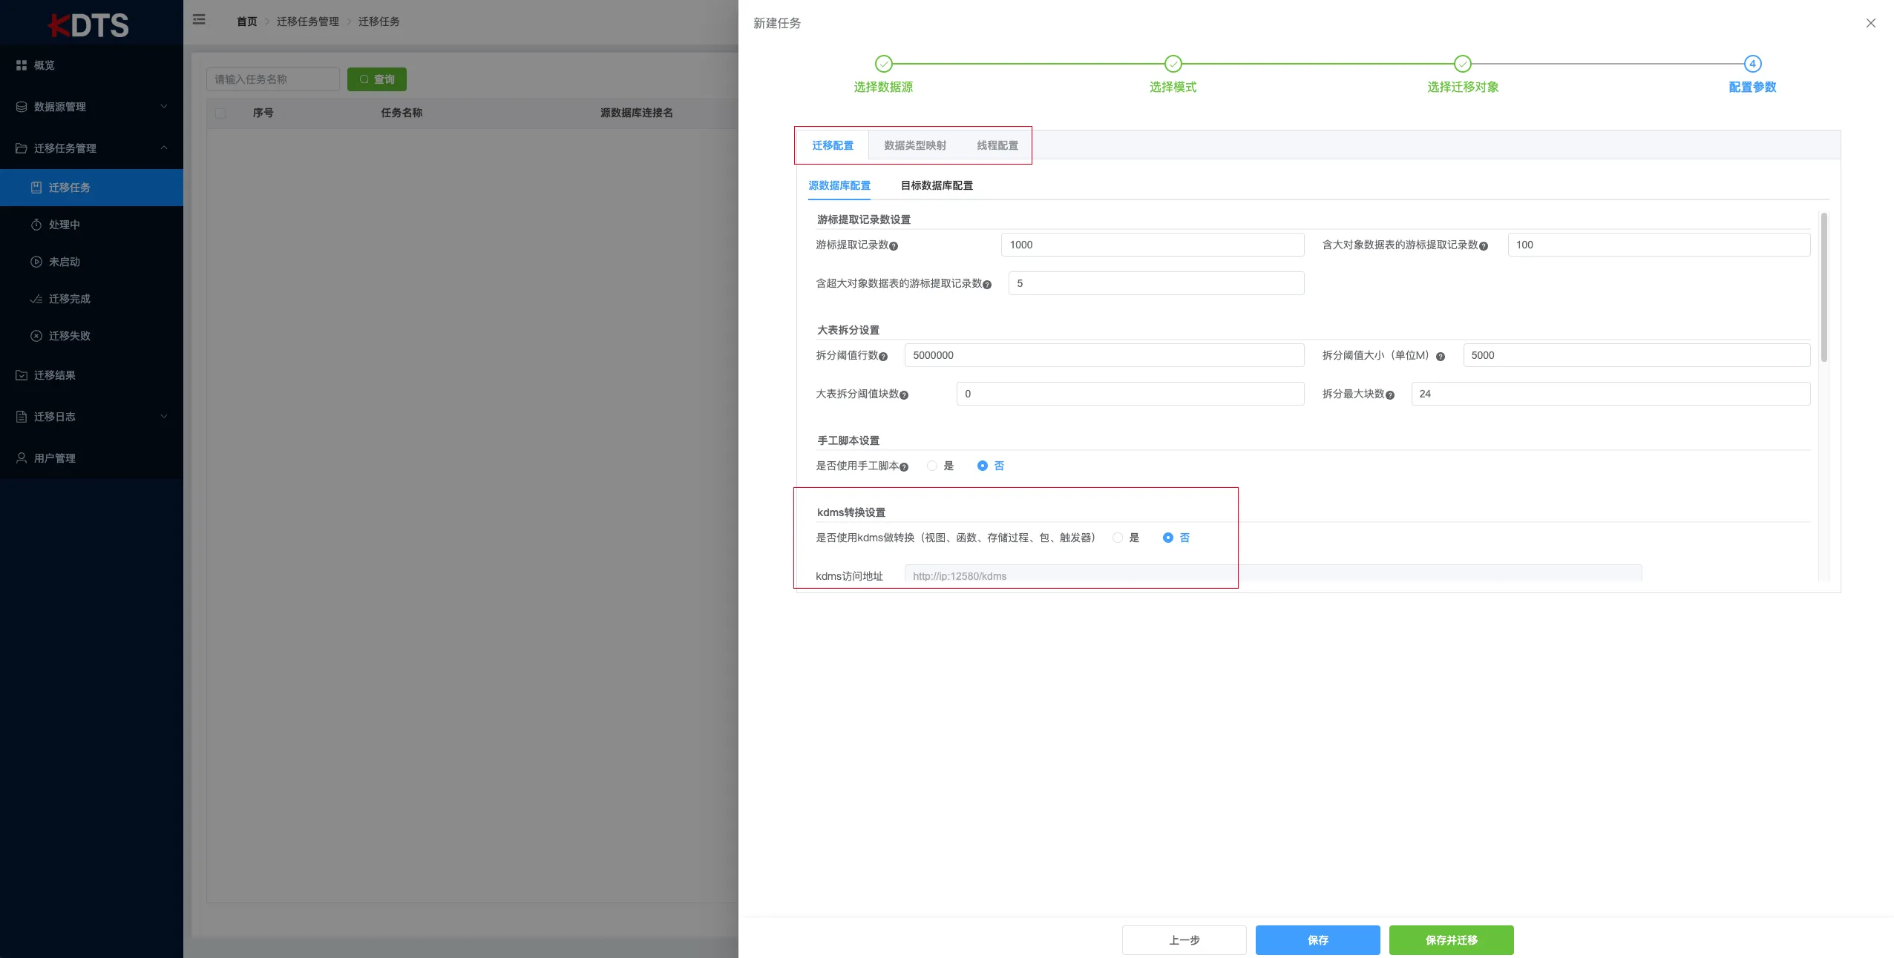
Task: Expand the 数据源管理 sidebar section
Action: point(165,107)
